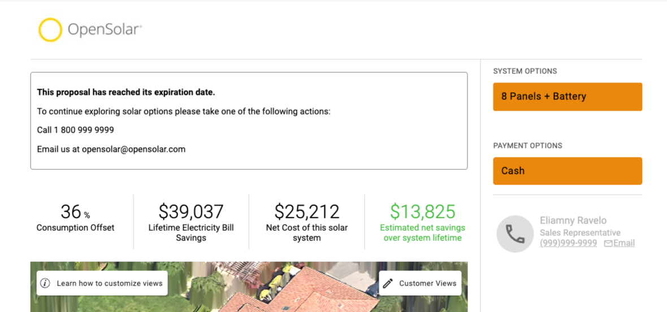
Task: Open Learn how to customize views
Action: (x=102, y=283)
